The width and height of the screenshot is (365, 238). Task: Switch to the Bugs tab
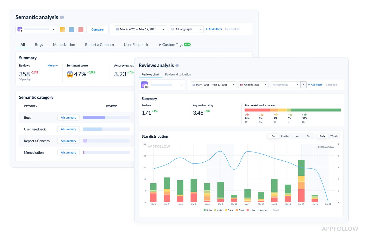(x=39, y=44)
